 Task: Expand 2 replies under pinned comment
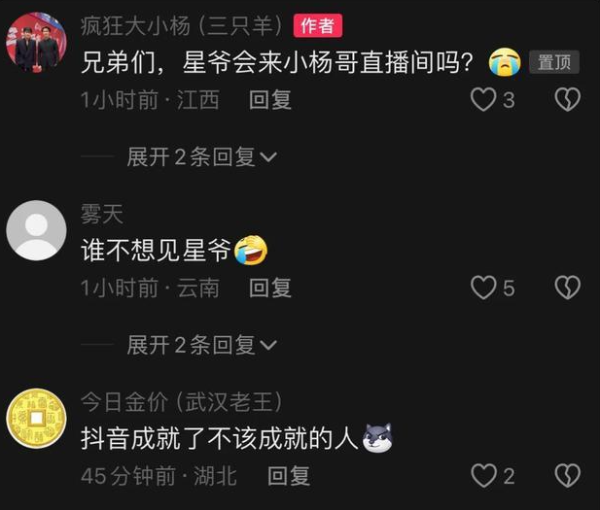(x=201, y=156)
